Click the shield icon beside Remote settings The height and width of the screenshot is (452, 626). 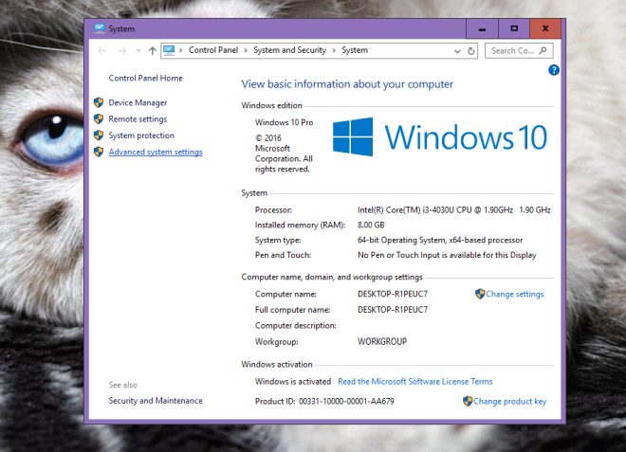tap(99, 118)
